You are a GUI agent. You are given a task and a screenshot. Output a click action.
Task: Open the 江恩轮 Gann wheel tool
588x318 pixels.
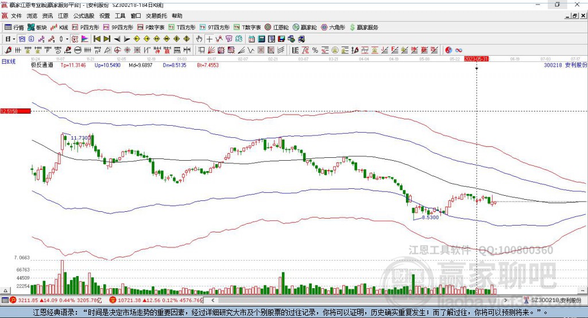pyautogui.click(x=277, y=28)
